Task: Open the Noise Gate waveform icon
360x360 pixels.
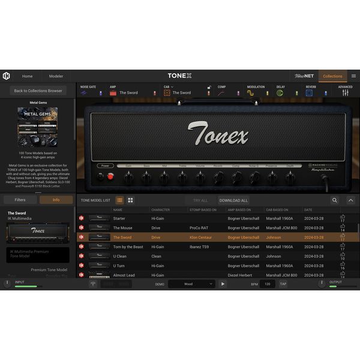Action: pos(83,93)
